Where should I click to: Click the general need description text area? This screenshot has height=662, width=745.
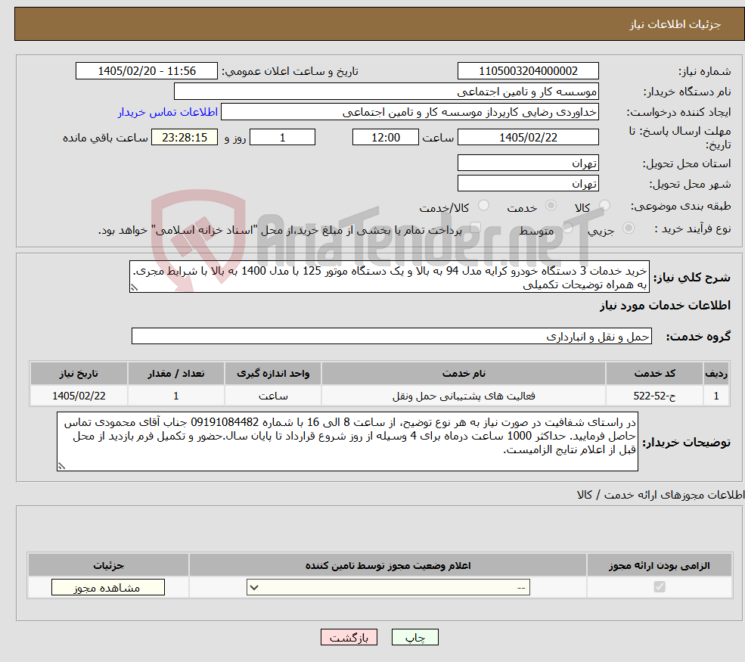click(x=389, y=277)
